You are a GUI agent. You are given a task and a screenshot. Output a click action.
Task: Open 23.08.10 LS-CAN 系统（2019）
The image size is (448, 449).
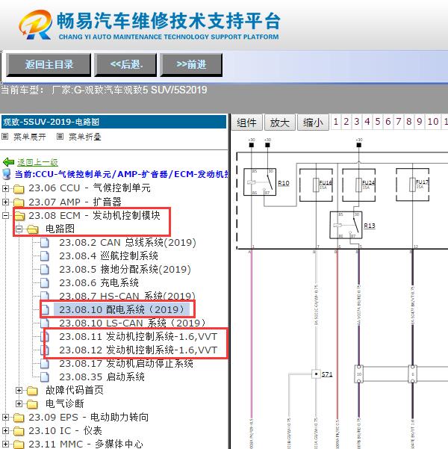click(132, 323)
